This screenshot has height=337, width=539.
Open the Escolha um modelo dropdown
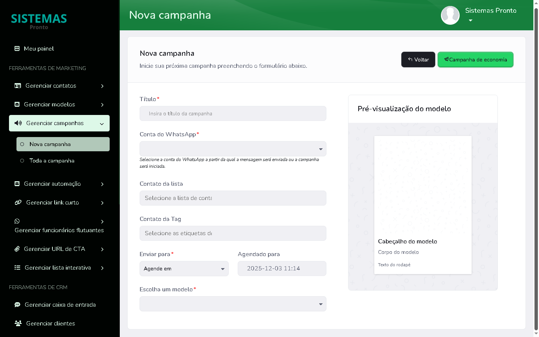233,304
